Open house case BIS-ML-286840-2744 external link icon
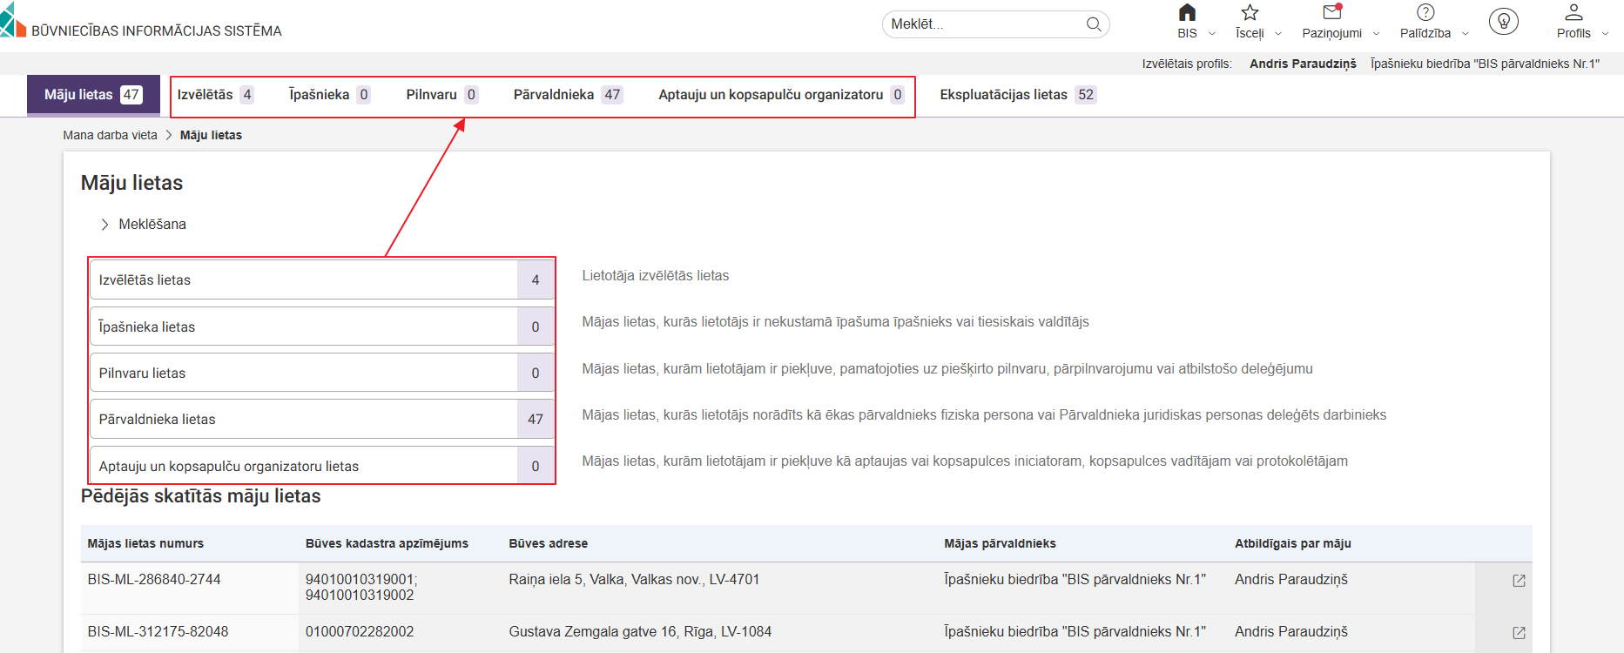This screenshot has width=1624, height=653. pos(1519,581)
